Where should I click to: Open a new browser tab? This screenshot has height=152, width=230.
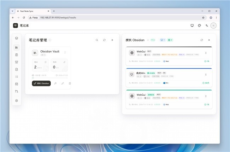pos(54,11)
